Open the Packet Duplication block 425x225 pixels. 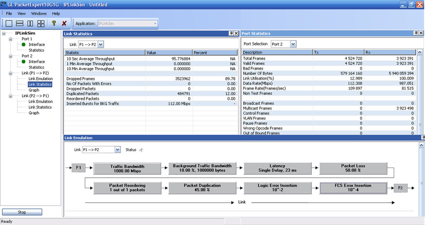pos(202,188)
